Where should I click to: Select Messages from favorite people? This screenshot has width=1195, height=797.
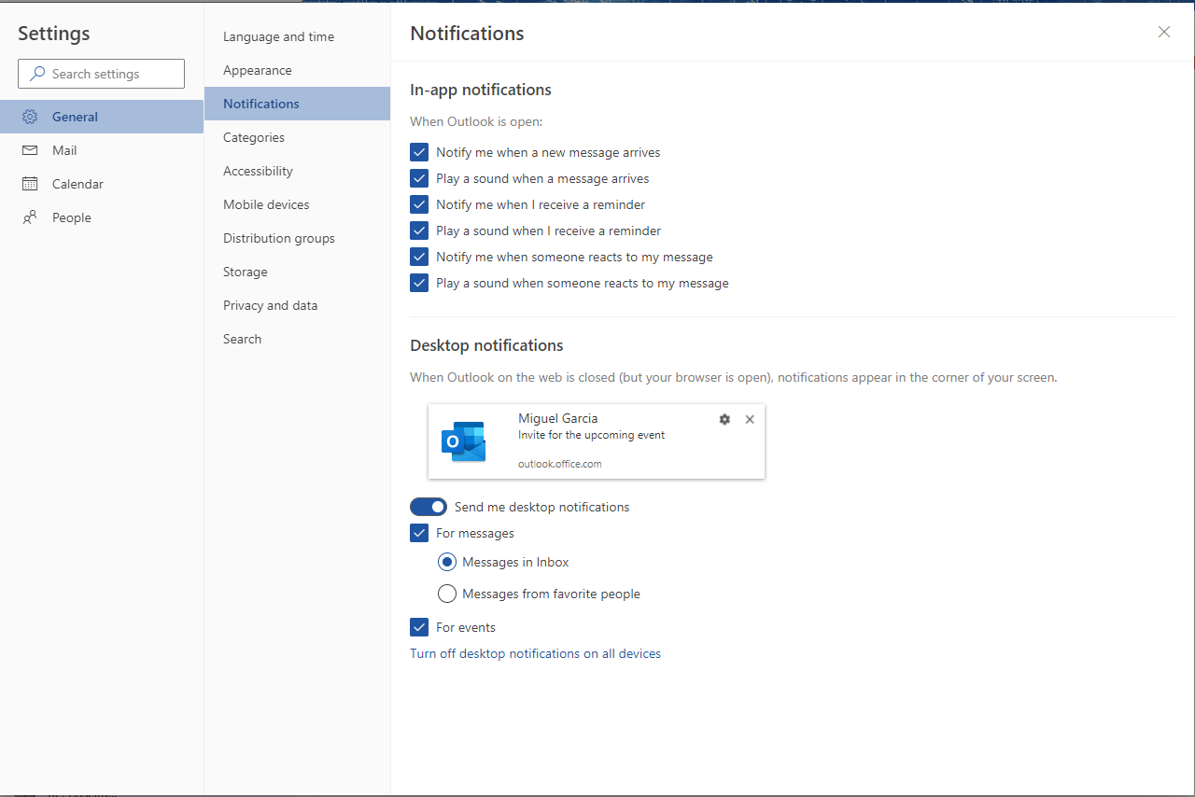click(446, 593)
